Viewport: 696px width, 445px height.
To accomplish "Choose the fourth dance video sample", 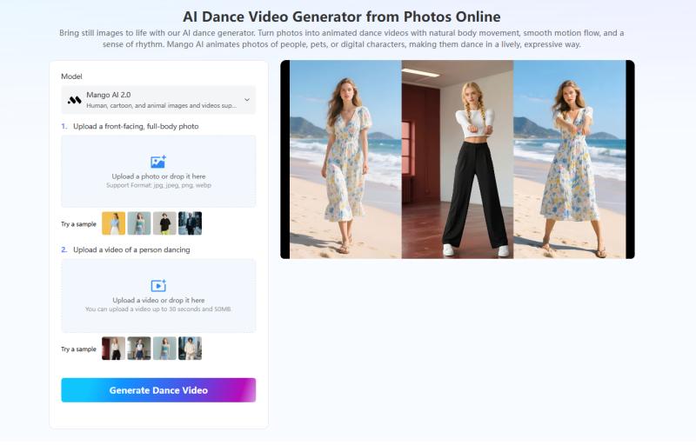I will point(190,348).
